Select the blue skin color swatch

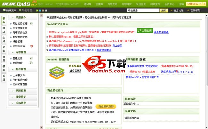[x=40, y=11]
